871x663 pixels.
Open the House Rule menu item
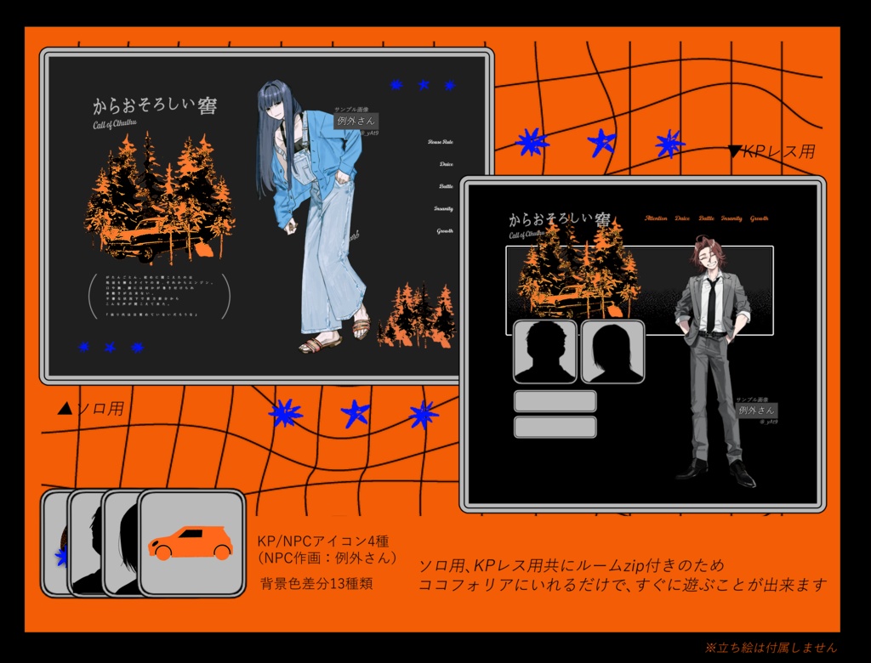tap(441, 142)
